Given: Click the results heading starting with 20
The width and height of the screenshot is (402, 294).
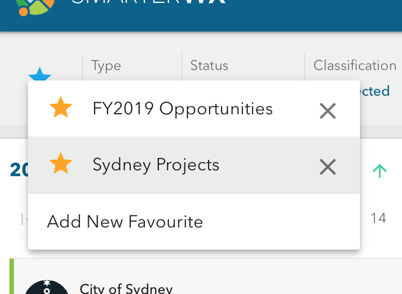Looking at the screenshot, I should 19,170.
